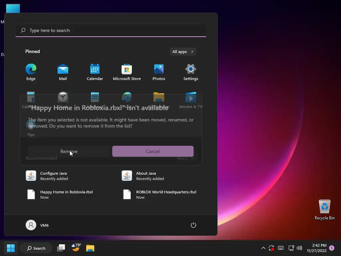This screenshot has width=341, height=256.
Task: Open the notification badge showing 5
Action: click(x=332, y=248)
